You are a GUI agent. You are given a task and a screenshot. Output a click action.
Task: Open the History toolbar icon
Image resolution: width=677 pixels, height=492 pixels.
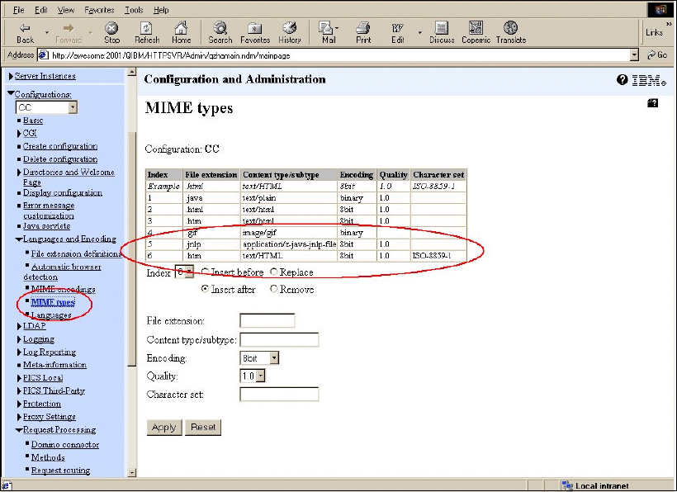(x=289, y=30)
